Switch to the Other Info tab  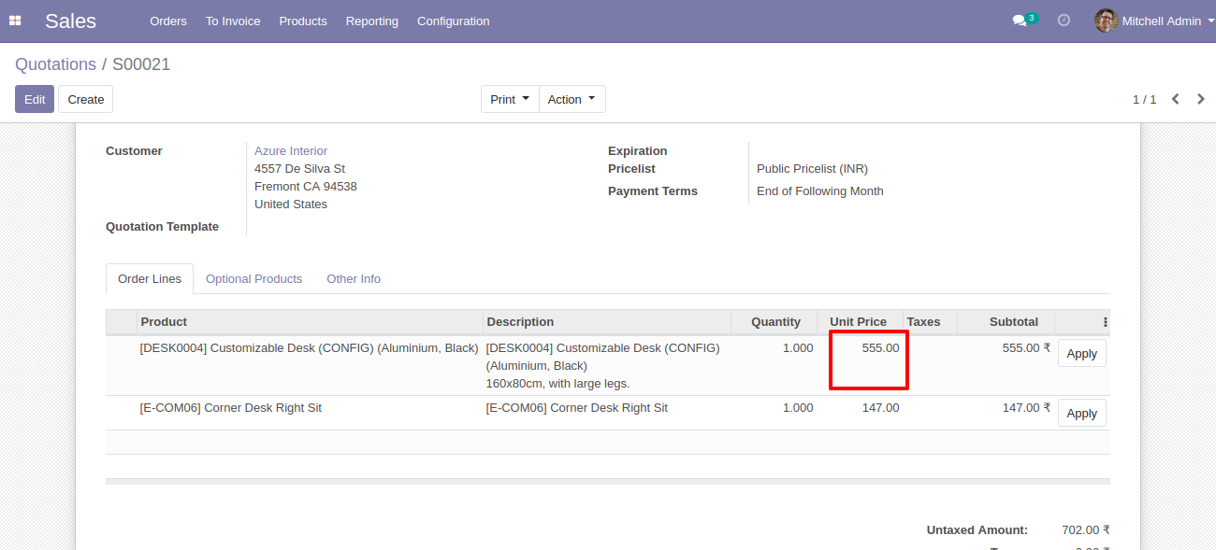pyautogui.click(x=354, y=278)
